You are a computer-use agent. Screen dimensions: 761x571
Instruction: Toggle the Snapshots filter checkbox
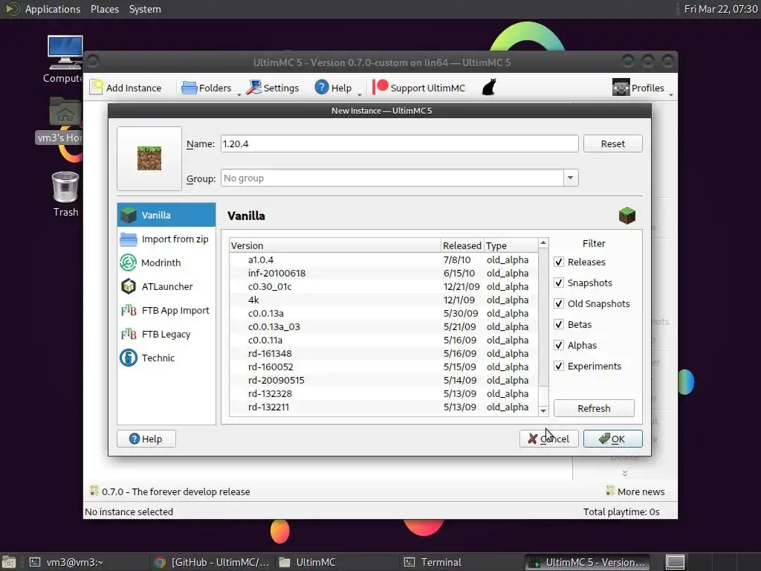(x=559, y=283)
